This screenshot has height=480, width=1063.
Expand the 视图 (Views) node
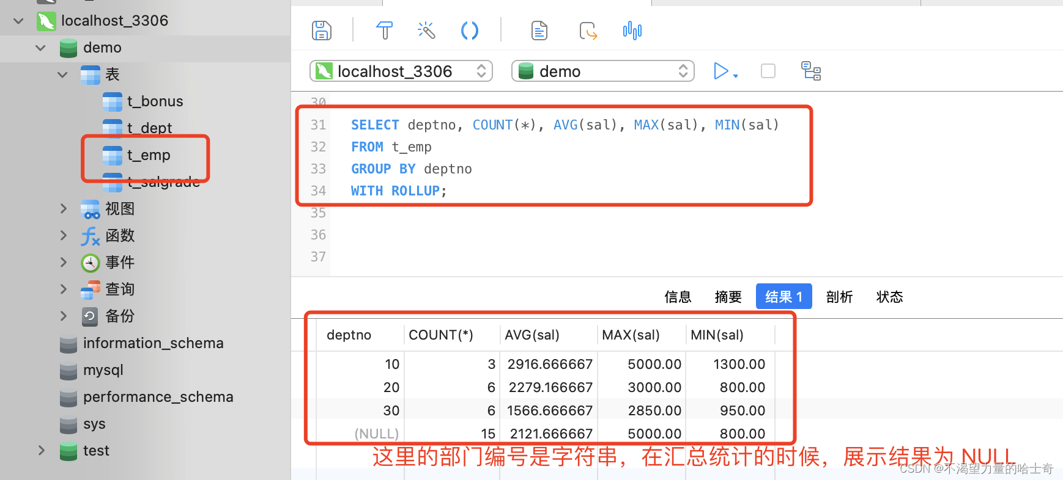63,209
